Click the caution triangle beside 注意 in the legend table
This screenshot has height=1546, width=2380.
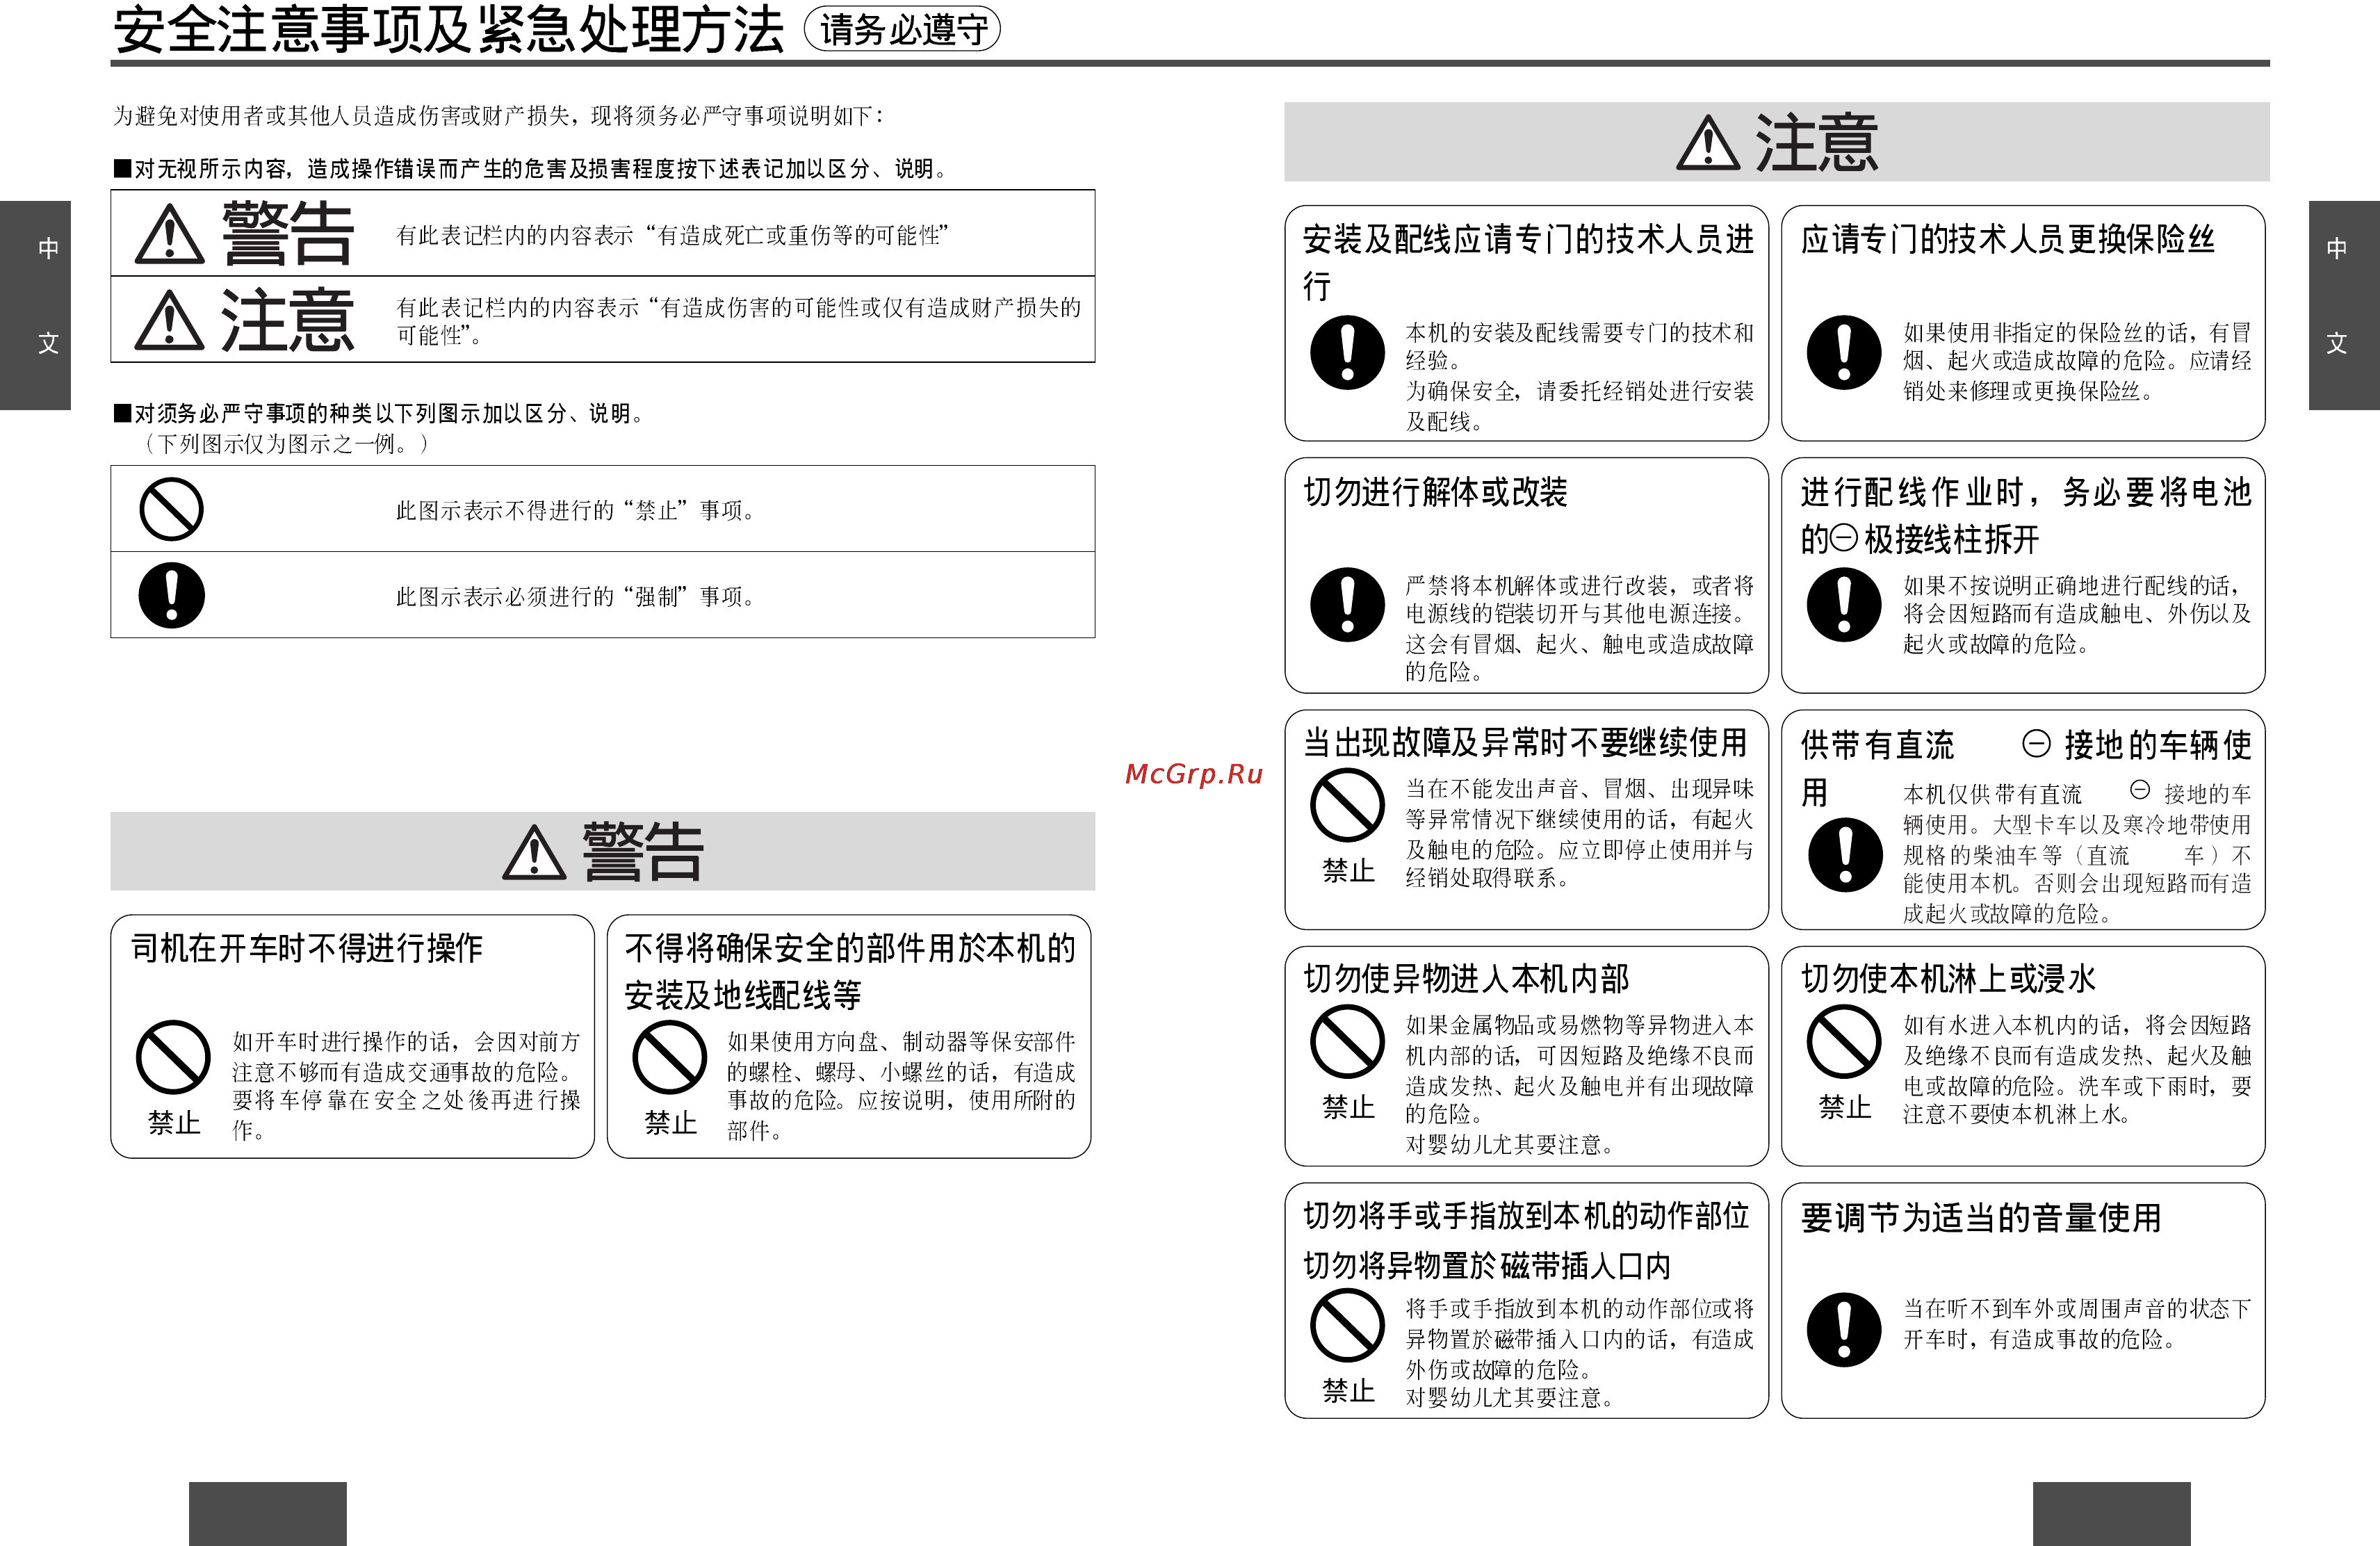170,320
